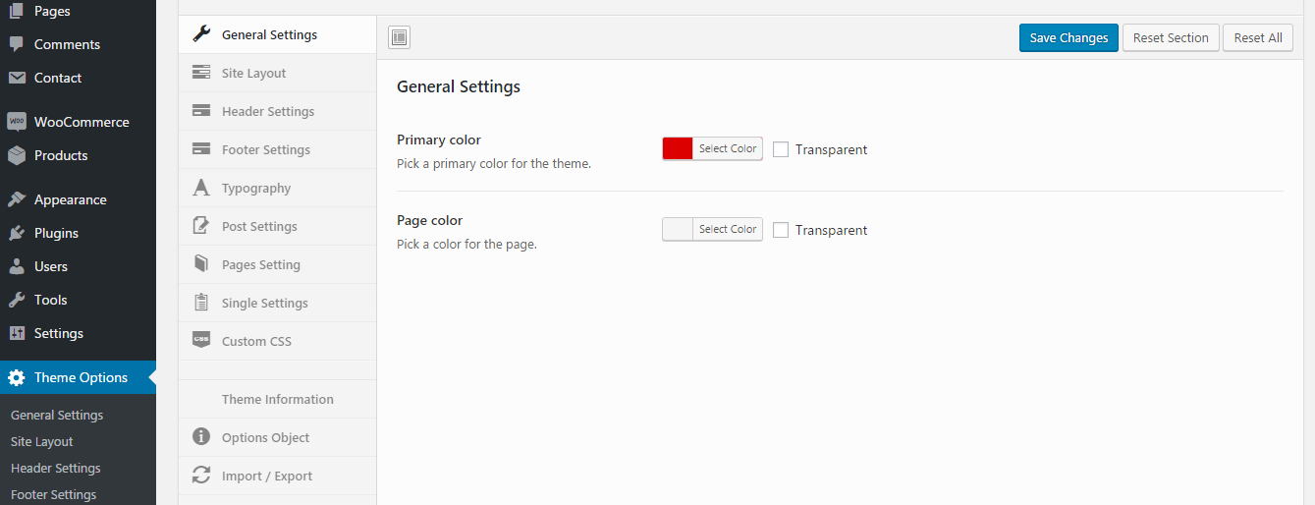
Task: Click the WooCommerce icon in the sidebar
Action: pos(17,122)
